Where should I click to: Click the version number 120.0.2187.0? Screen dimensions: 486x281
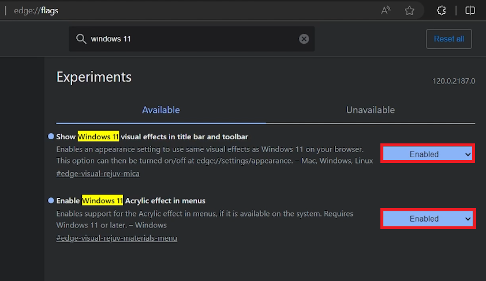[454, 81]
